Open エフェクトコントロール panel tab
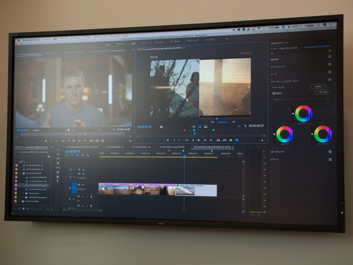The image size is (353, 265). (x=73, y=53)
